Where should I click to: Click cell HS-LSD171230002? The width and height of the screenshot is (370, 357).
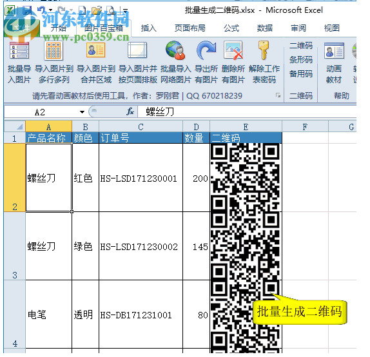(x=141, y=246)
